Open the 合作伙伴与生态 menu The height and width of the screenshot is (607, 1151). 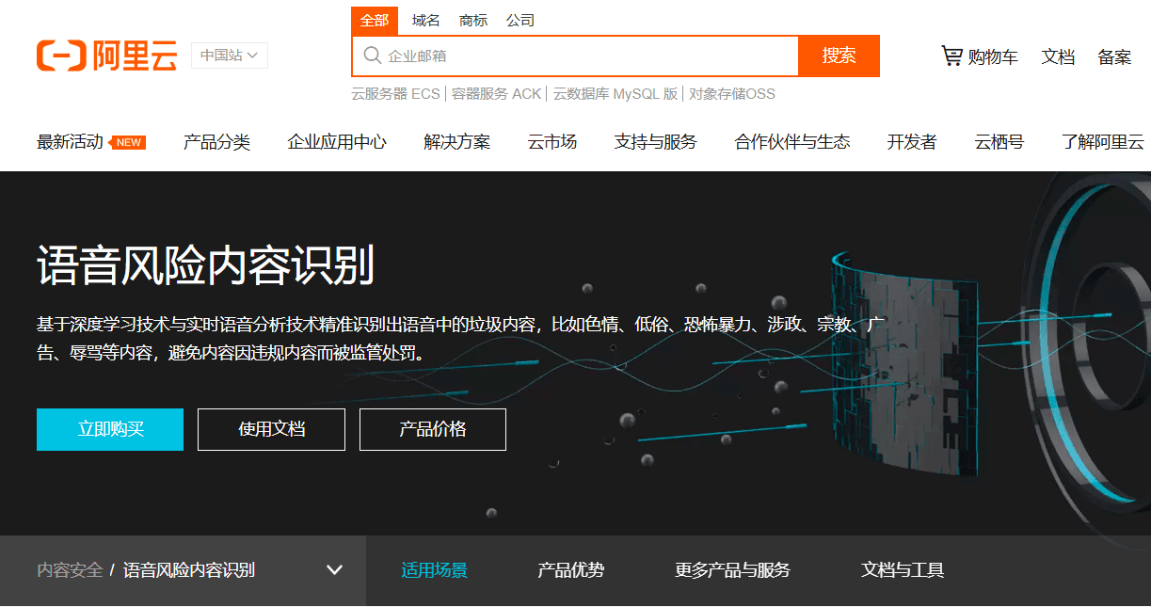(x=792, y=142)
